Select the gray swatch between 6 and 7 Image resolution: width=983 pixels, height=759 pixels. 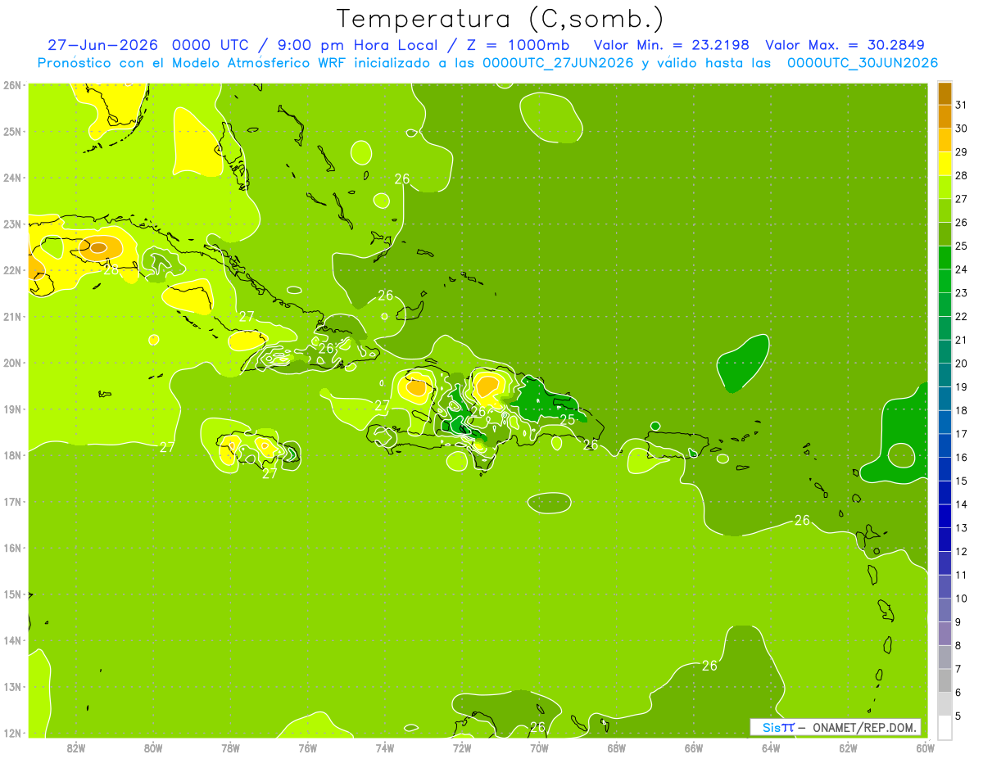click(944, 680)
